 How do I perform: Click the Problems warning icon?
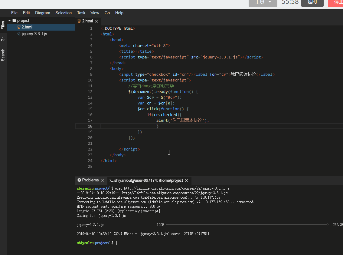79,180
